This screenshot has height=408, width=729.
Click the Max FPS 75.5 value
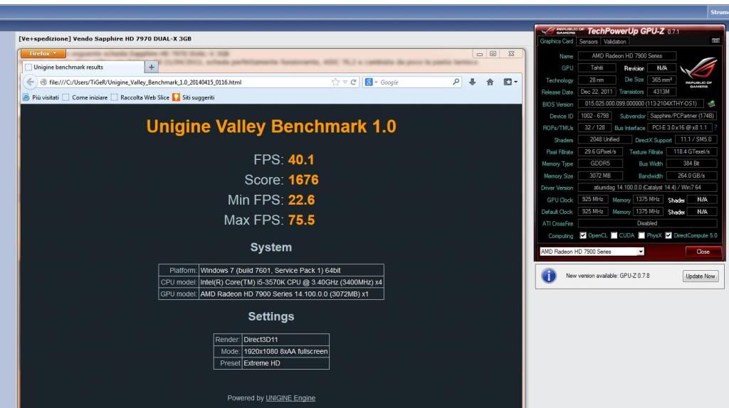coord(301,220)
